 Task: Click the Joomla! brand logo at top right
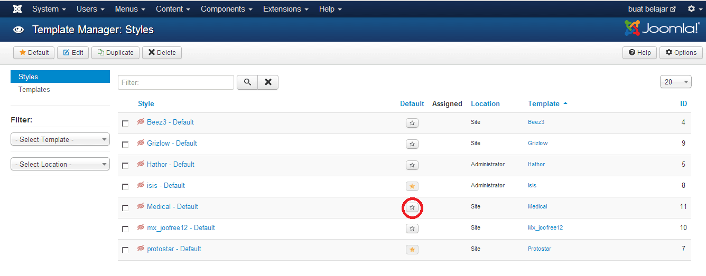[x=662, y=28]
